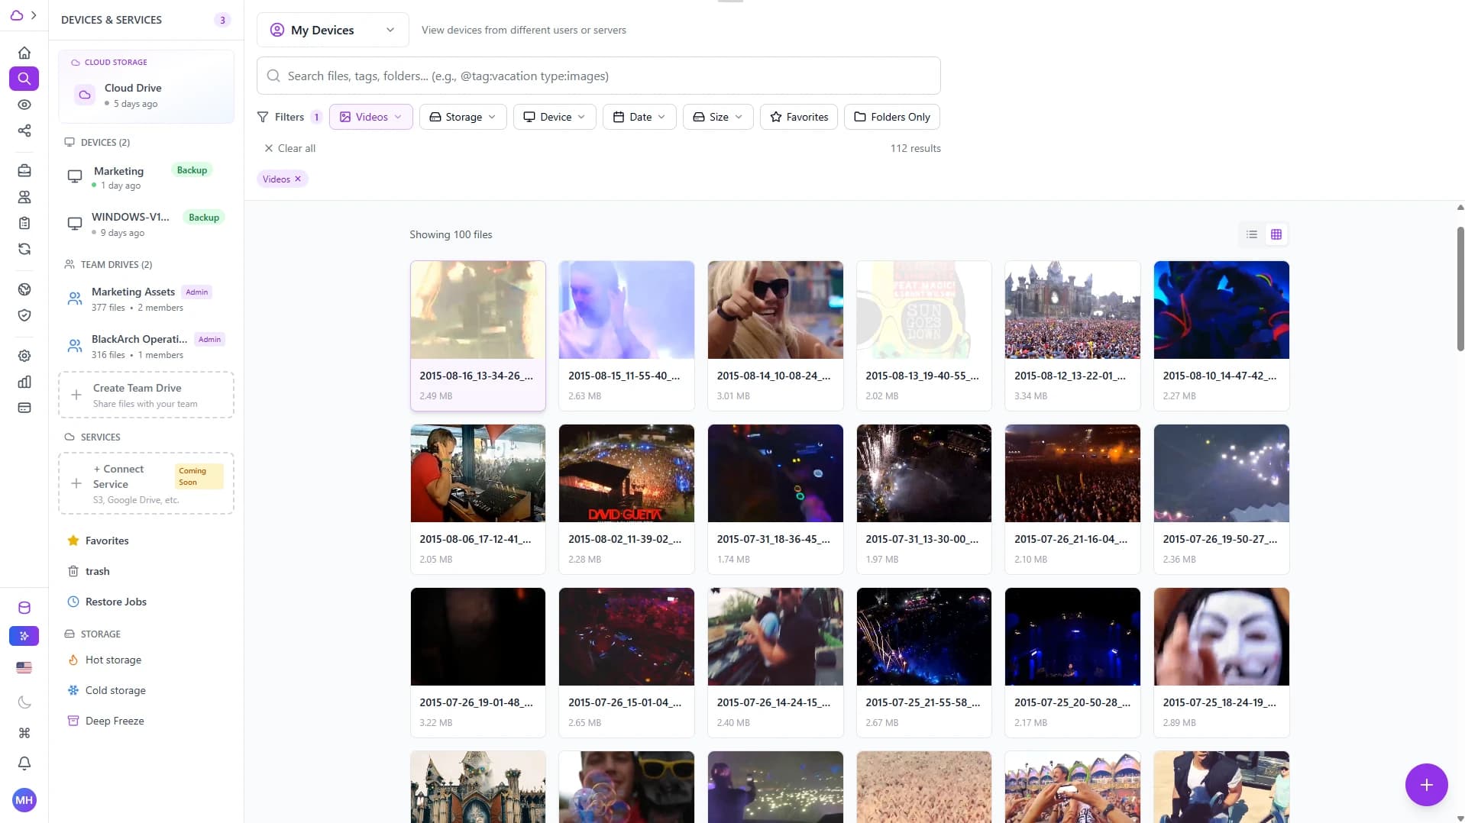1465x823 pixels.
Task: Open the My Devices dropdown
Action: click(x=332, y=30)
